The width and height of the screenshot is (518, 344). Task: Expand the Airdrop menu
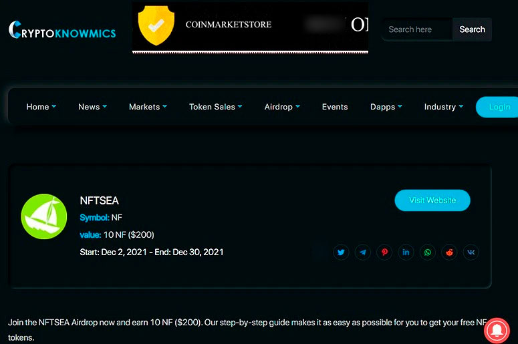[282, 107]
